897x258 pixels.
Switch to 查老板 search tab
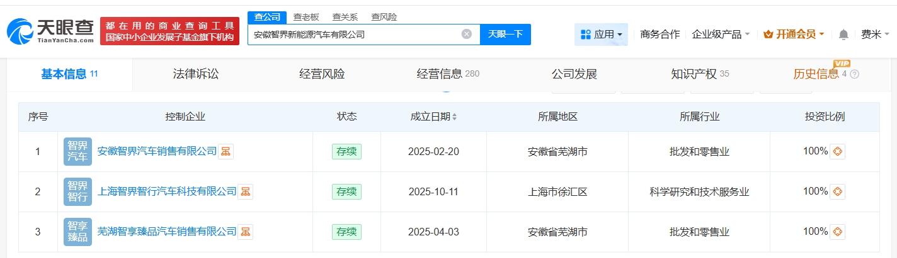tap(306, 17)
